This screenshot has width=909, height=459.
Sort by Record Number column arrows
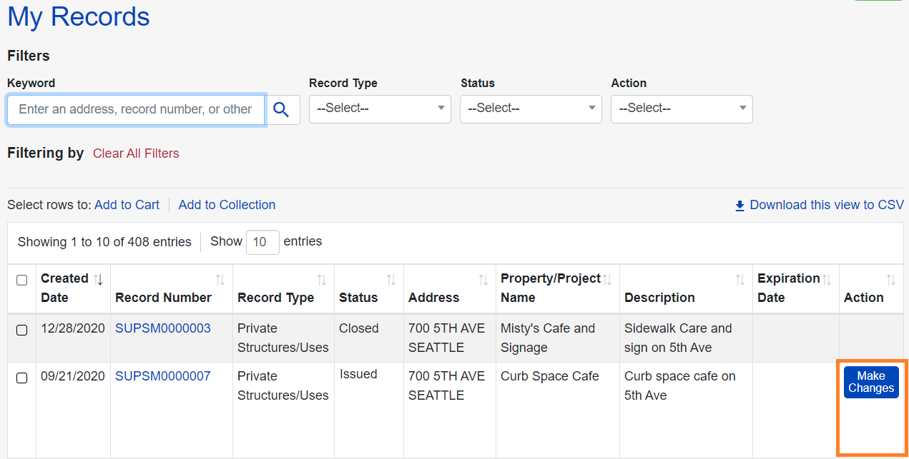click(220, 280)
